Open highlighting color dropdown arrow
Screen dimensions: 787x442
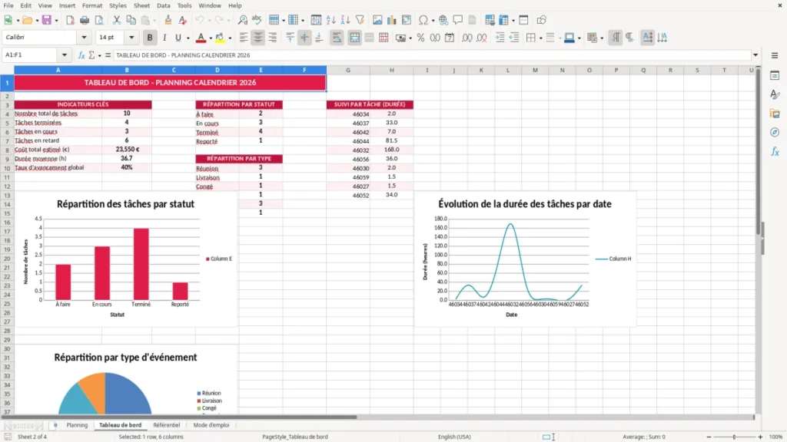click(x=230, y=38)
